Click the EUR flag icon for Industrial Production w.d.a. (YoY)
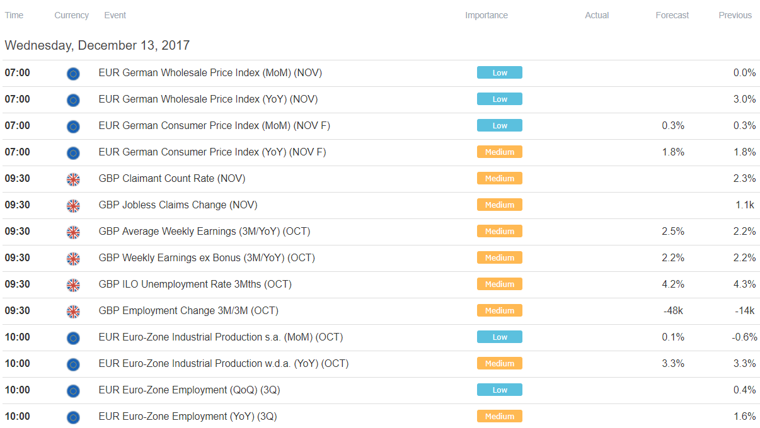The image size is (760, 428). [x=73, y=364]
